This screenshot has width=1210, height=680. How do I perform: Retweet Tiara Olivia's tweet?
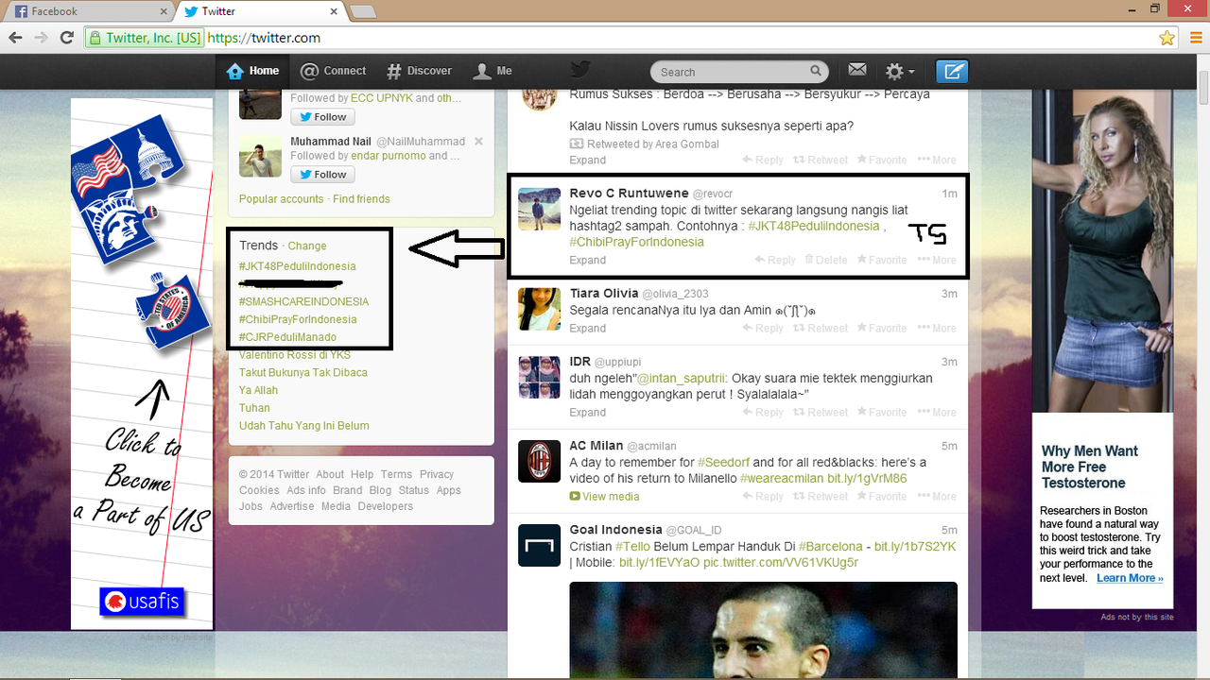point(821,329)
